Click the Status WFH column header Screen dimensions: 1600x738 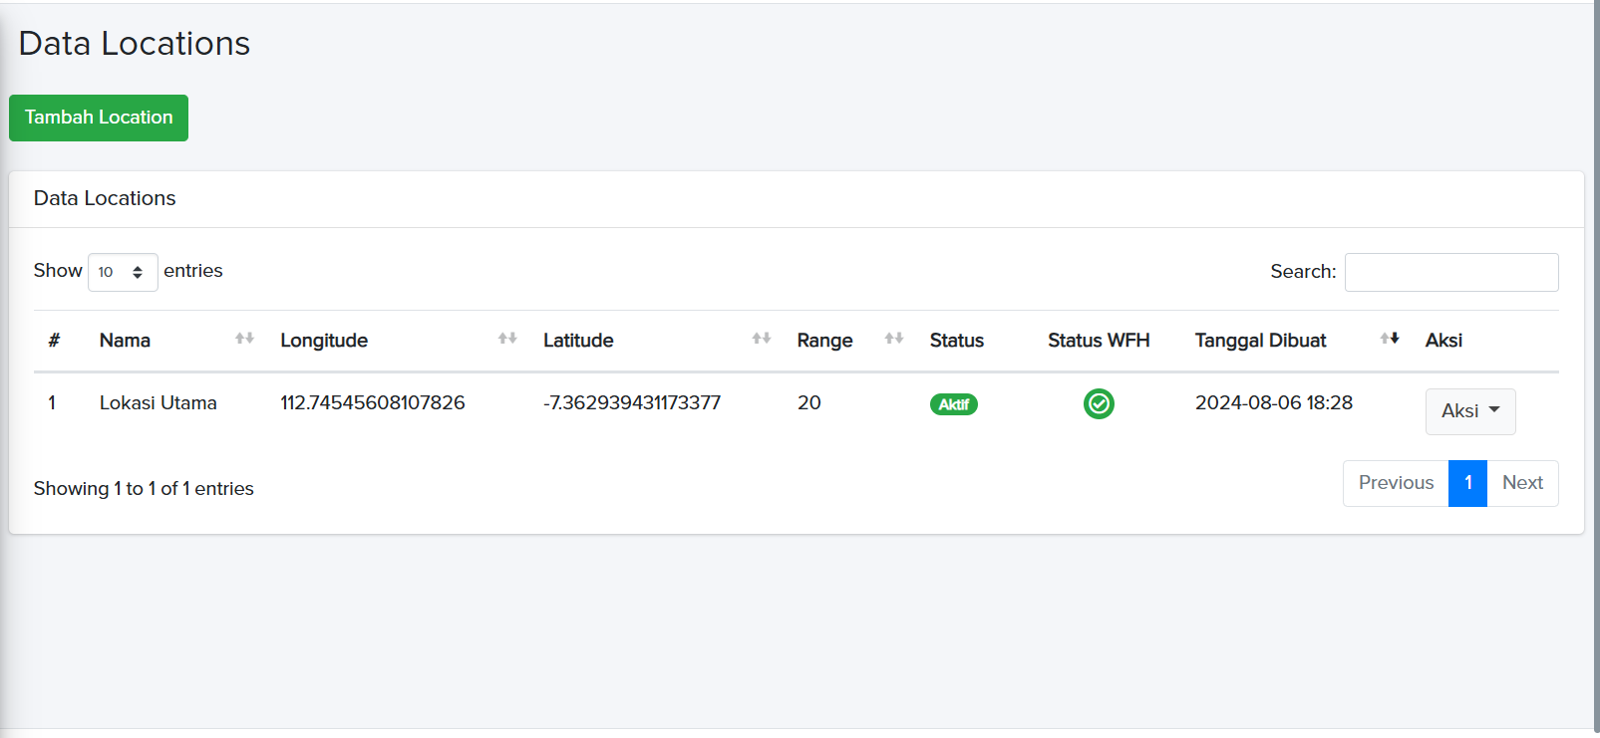1099,341
